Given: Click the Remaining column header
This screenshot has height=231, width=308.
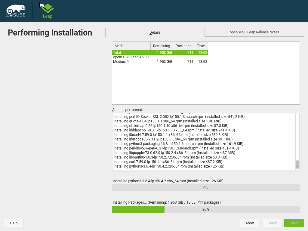Looking at the screenshot, I should (162, 46).
